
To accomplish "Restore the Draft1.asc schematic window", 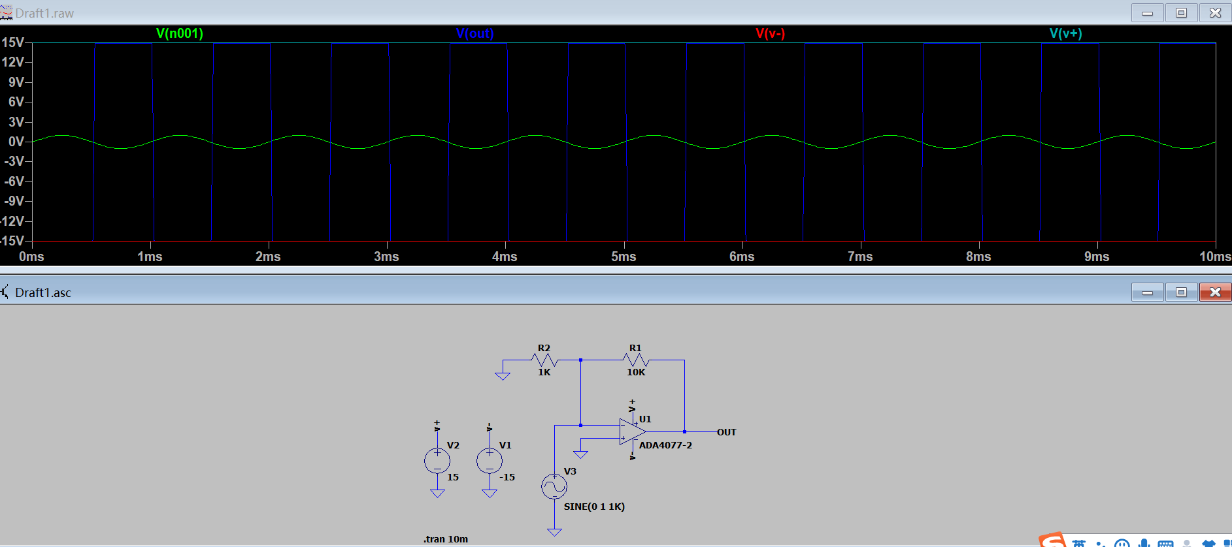I will (1182, 292).
